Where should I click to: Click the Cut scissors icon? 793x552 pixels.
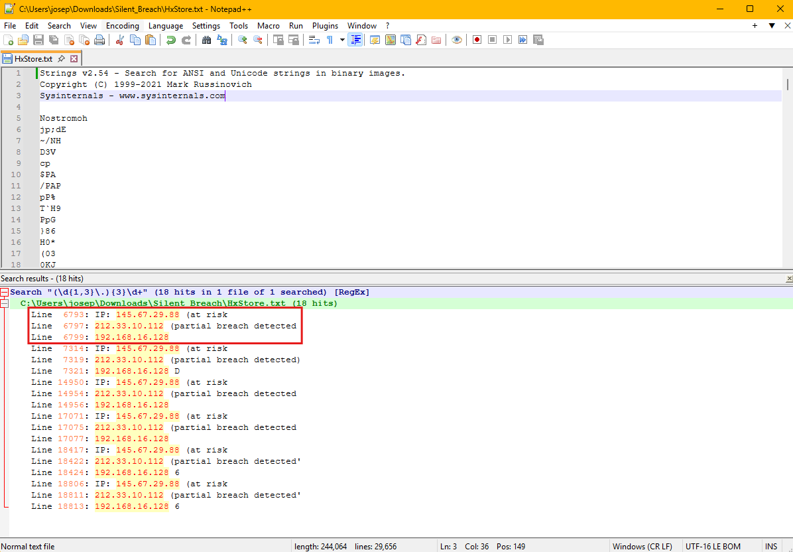pyautogui.click(x=120, y=40)
